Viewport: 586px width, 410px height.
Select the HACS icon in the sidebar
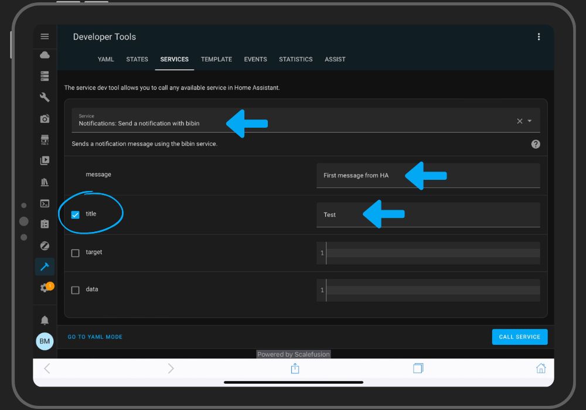click(45, 139)
